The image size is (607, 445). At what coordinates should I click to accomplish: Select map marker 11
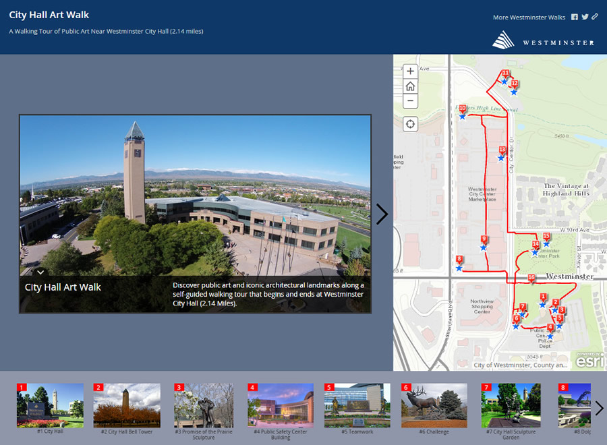pos(505,73)
